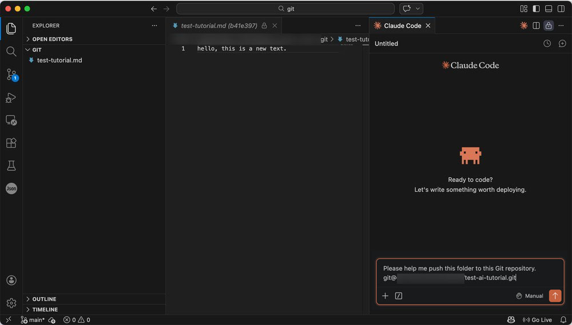Close the Claude Code tab
This screenshot has width=572, height=325.
click(x=428, y=26)
